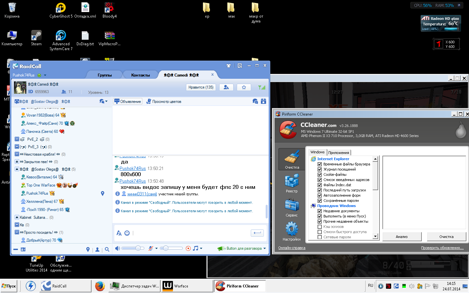Viewport: 469px width, 293px height.
Task: Open the CCleaner Реестр (Registry) section
Action: (292, 183)
